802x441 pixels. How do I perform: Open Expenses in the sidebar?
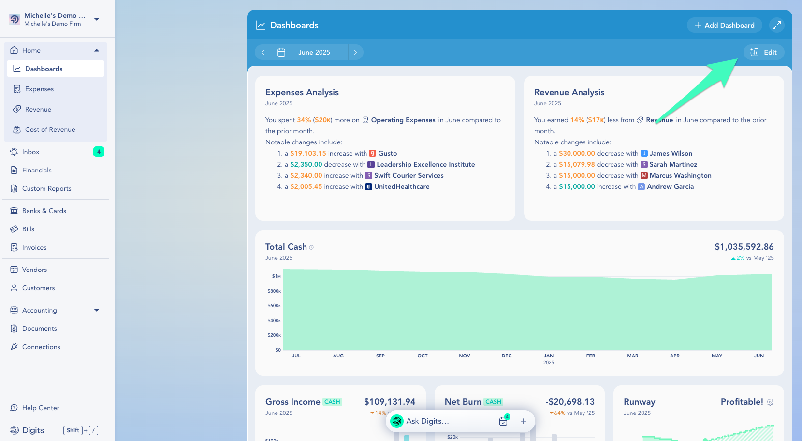tap(39, 89)
